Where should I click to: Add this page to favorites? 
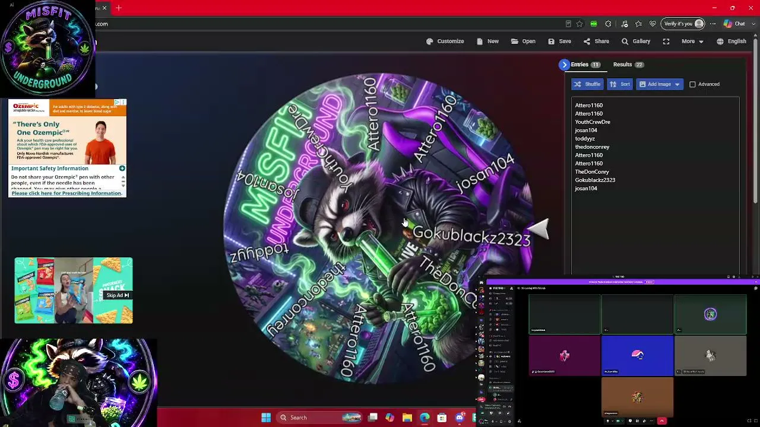pyautogui.click(x=579, y=24)
